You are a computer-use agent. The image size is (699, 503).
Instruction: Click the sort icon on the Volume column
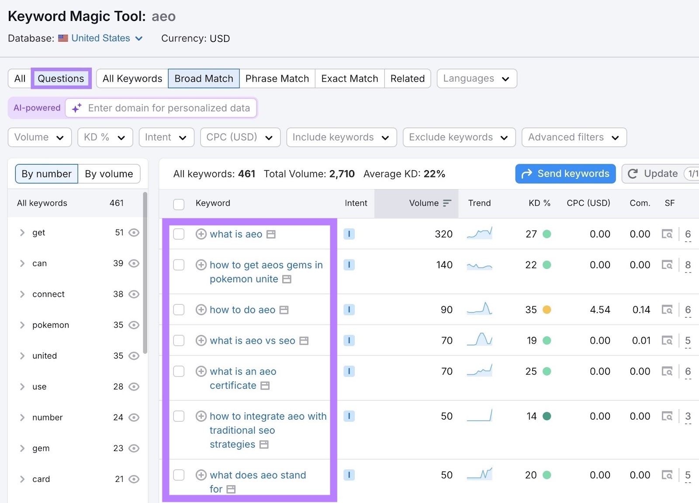446,203
